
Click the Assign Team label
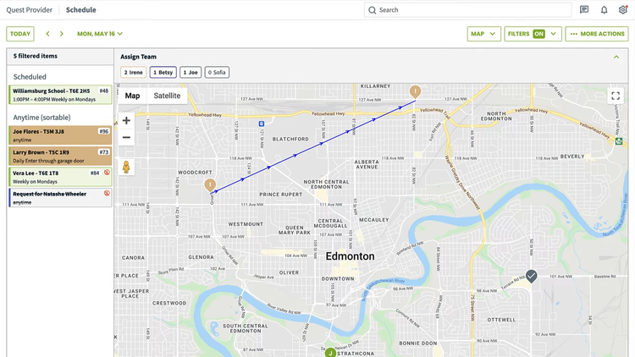point(138,57)
